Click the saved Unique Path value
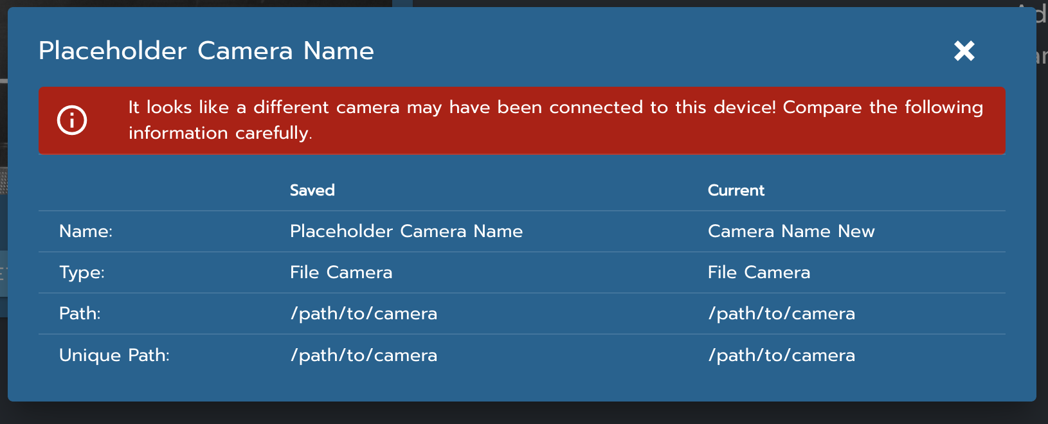 (363, 355)
